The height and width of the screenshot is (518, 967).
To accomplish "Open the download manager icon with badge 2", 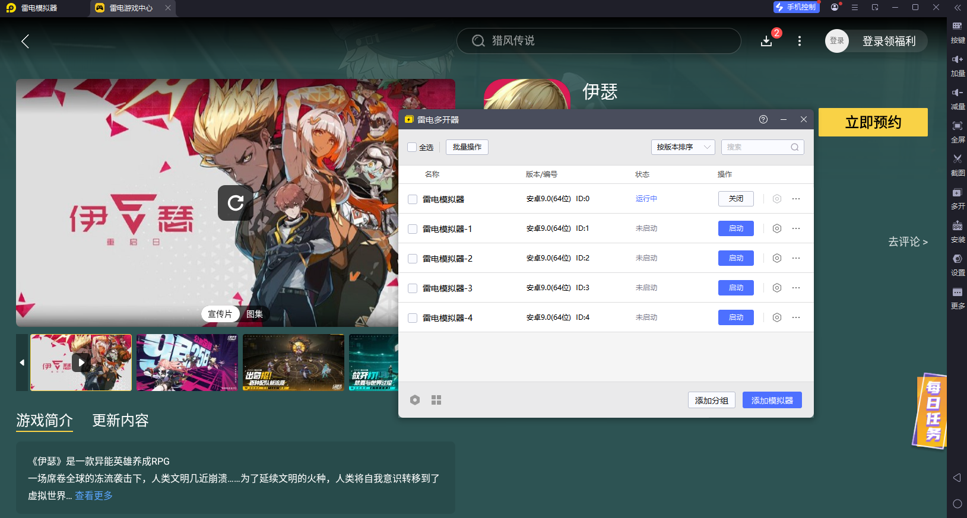I will point(766,41).
